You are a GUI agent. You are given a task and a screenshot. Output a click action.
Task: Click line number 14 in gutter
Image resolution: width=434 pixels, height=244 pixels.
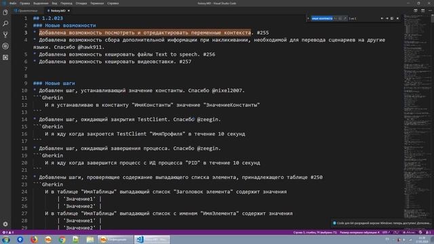click(x=24, y=119)
